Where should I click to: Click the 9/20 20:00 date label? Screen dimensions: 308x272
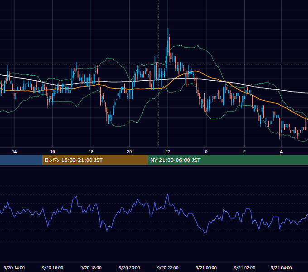click(x=129, y=267)
